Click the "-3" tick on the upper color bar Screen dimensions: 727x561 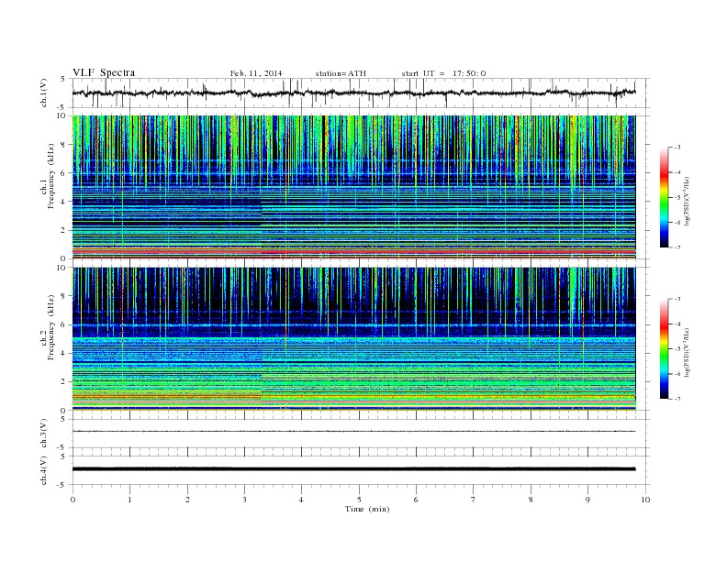[677, 148]
